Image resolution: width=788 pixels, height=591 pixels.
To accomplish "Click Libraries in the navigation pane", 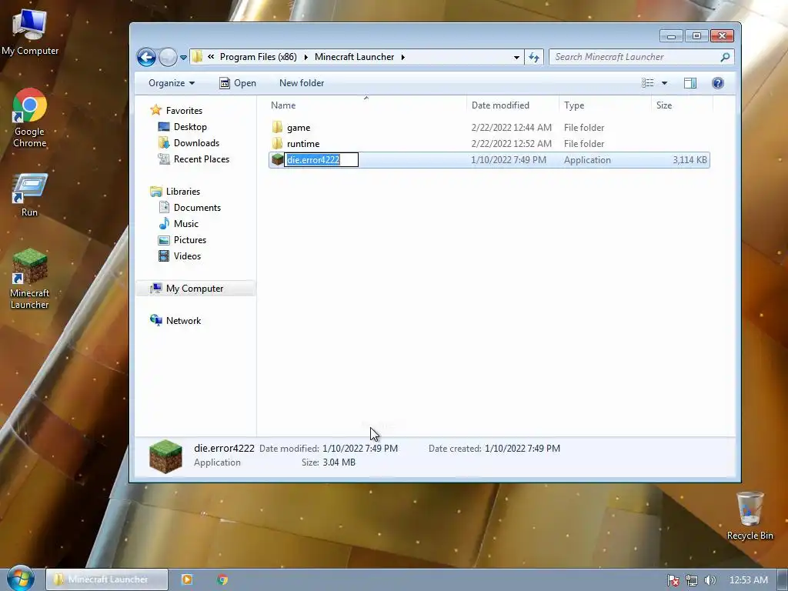I will [183, 192].
